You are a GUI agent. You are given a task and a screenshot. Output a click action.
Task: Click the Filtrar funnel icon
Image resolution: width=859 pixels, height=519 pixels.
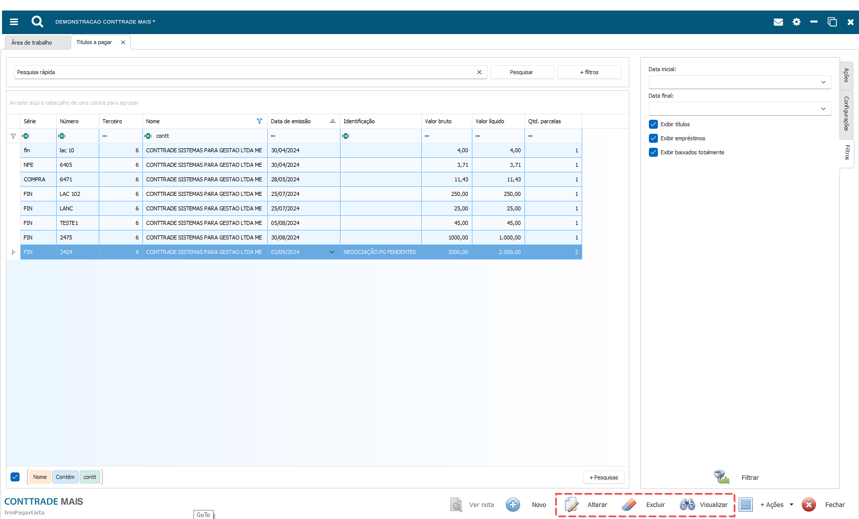coord(722,477)
